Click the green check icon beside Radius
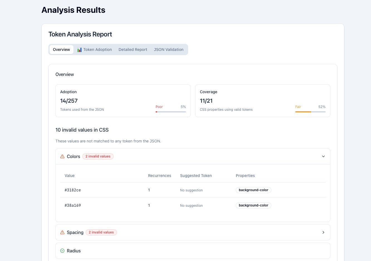The height and width of the screenshot is (261, 371). click(x=62, y=251)
